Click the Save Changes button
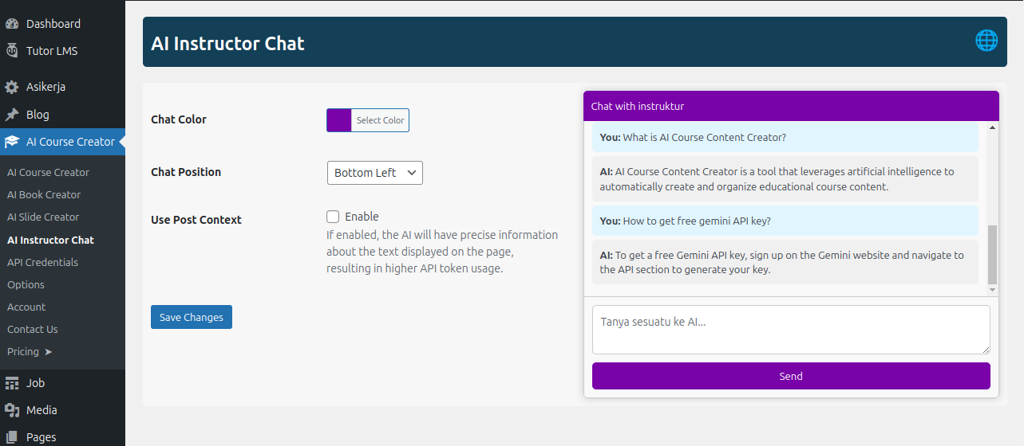The image size is (1024, 446). coord(192,317)
